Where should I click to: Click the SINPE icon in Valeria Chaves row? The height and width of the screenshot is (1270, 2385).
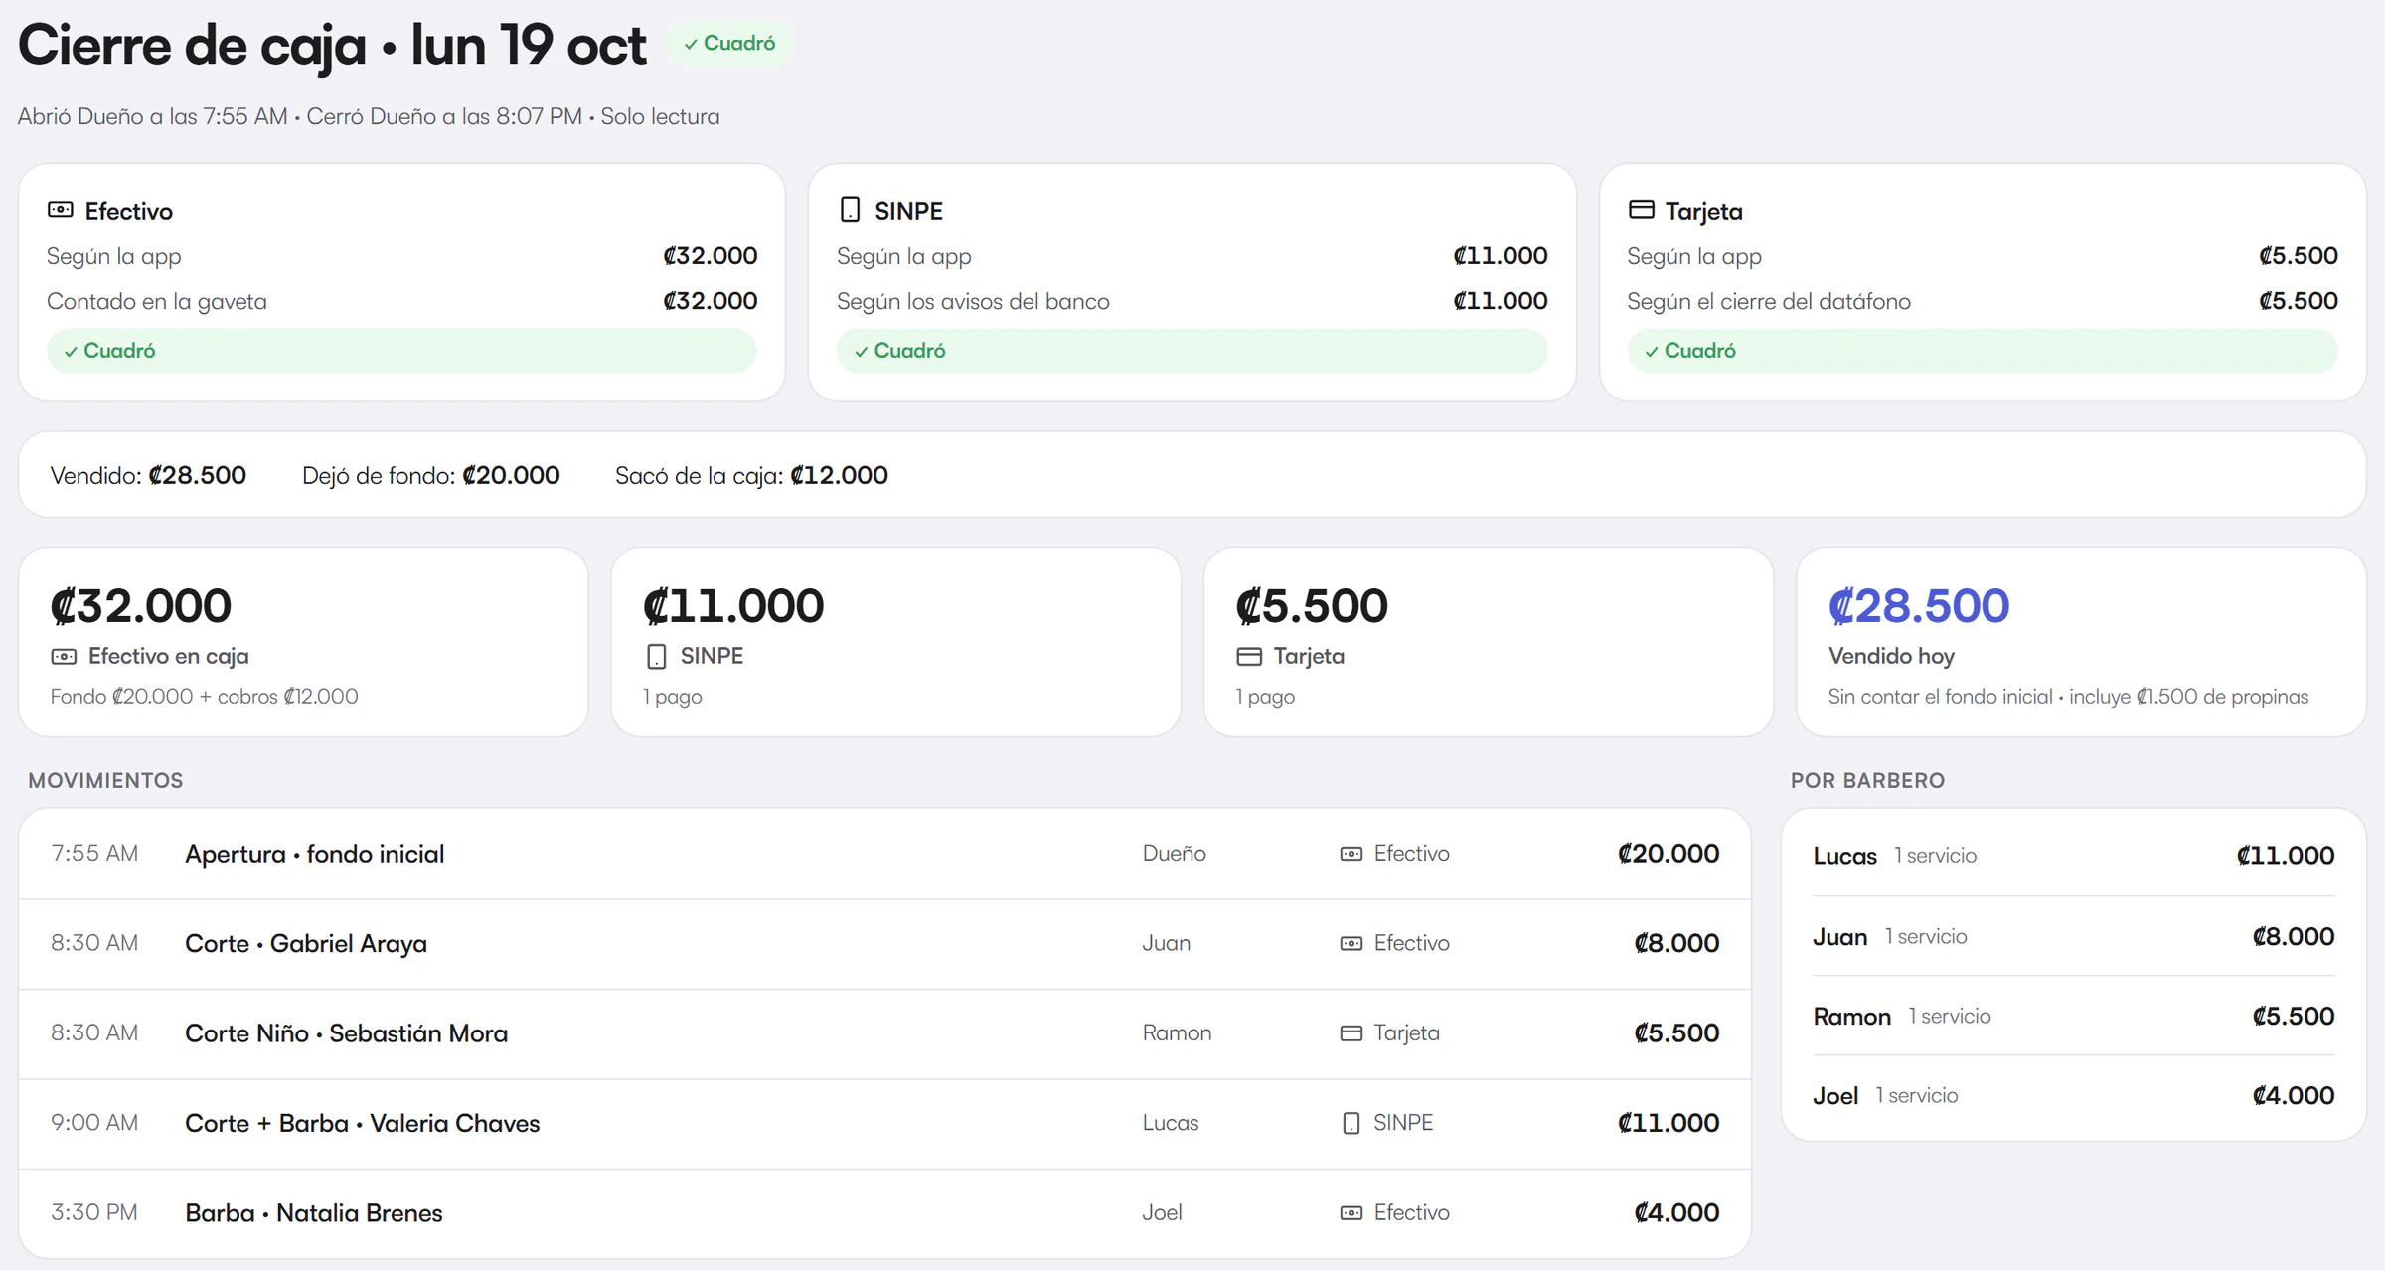pos(1351,1123)
